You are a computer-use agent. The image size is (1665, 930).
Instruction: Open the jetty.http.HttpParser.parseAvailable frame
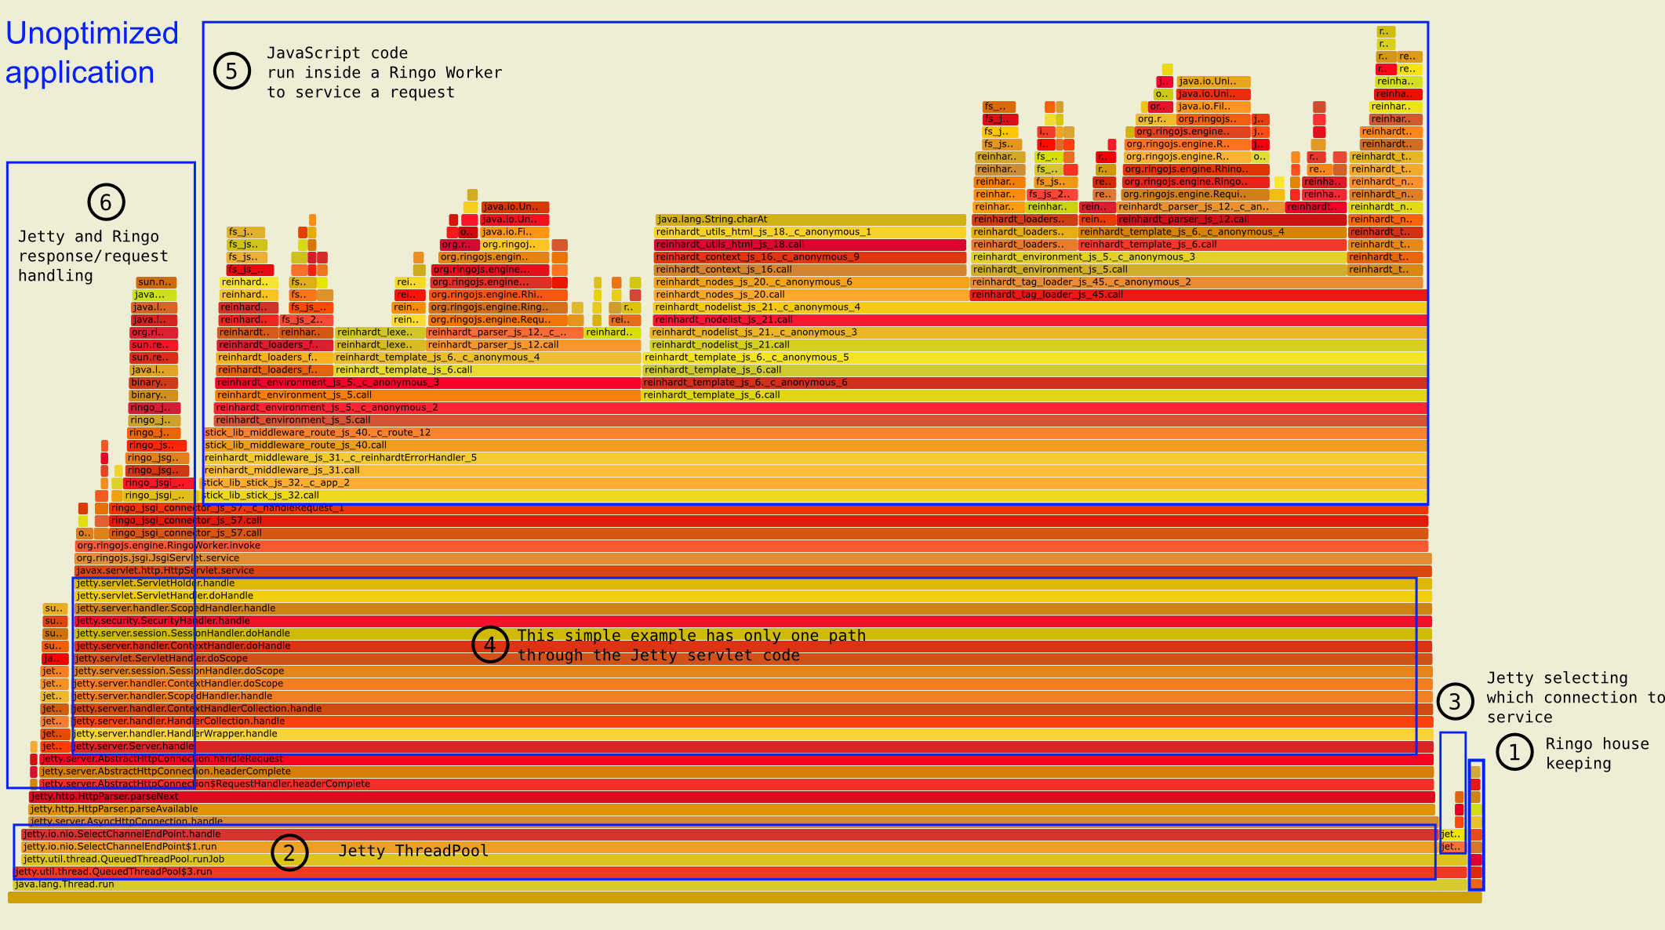pos(731,809)
